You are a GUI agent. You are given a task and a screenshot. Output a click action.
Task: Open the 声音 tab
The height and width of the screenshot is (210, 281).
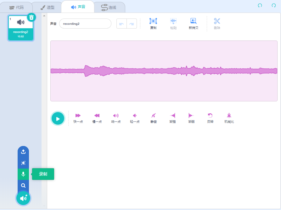(78, 7)
